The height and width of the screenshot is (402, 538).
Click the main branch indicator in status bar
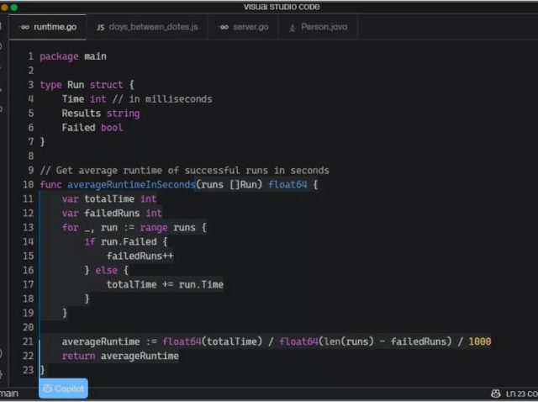point(8,394)
